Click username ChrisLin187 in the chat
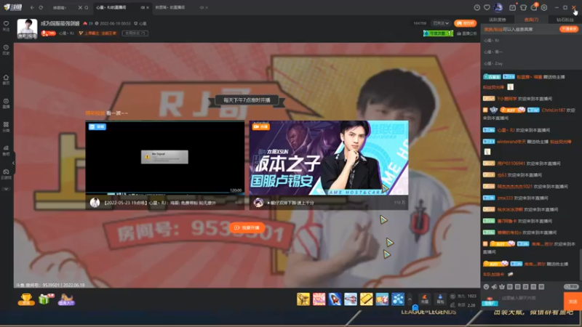Image resolution: width=582 pixels, height=327 pixels. (554, 110)
